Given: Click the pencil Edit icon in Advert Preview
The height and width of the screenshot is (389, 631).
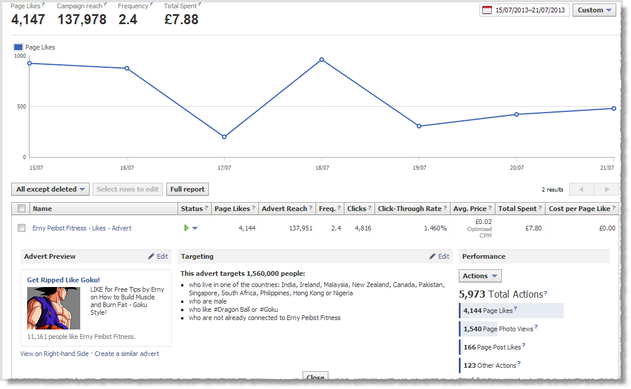Looking at the screenshot, I should 152,256.
